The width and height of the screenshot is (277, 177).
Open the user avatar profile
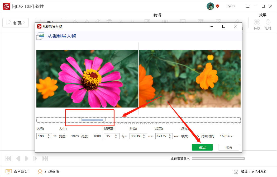pyautogui.click(x=210, y=6)
